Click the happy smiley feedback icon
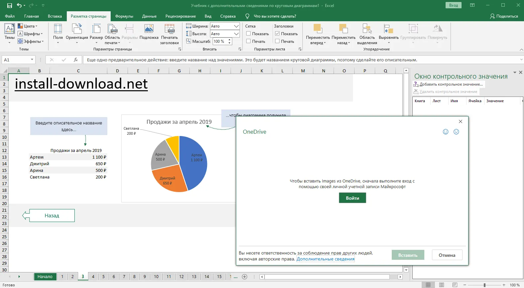 click(446, 132)
